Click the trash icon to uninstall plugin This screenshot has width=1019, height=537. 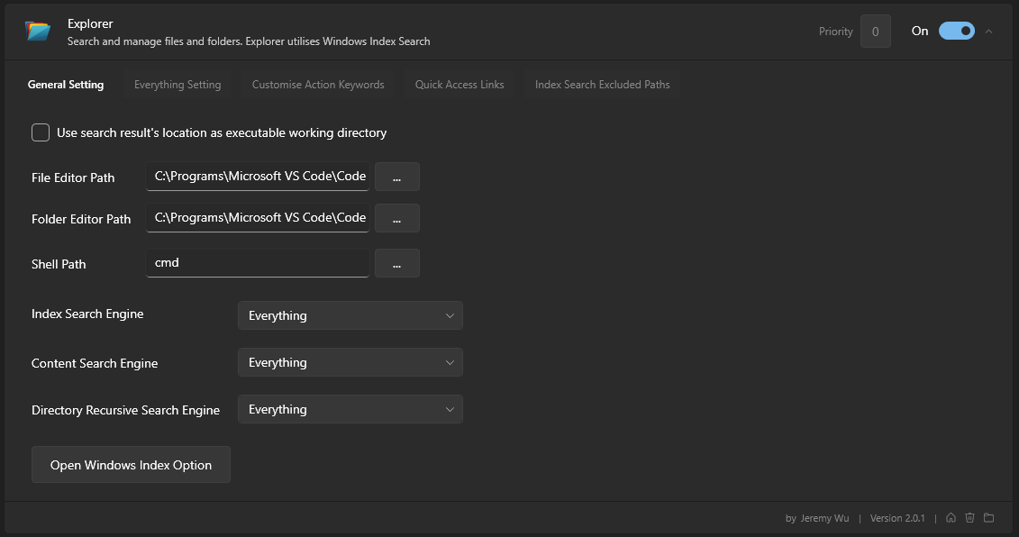point(969,518)
